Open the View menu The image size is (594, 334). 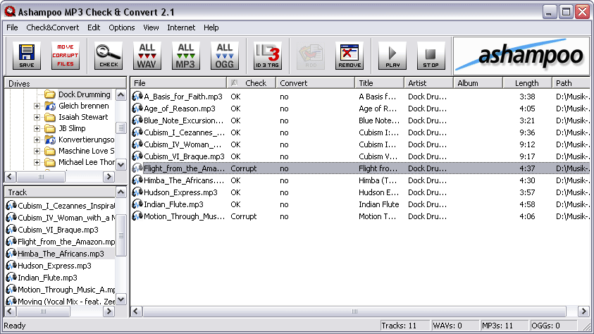[x=151, y=27]
